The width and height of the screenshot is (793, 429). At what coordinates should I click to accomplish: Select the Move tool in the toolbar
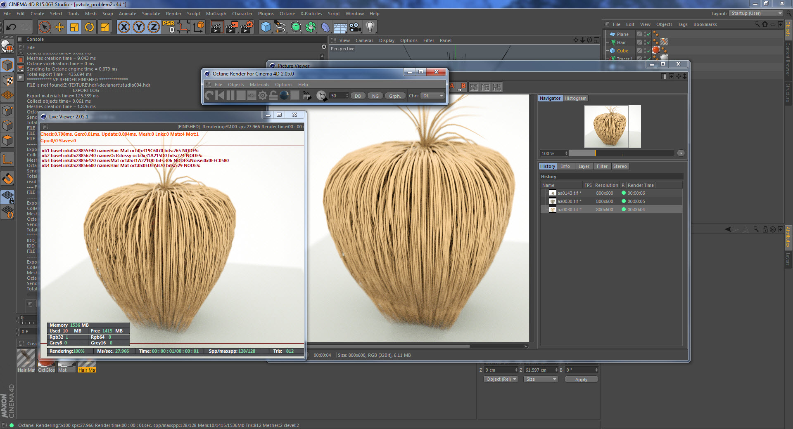(59, 27)
